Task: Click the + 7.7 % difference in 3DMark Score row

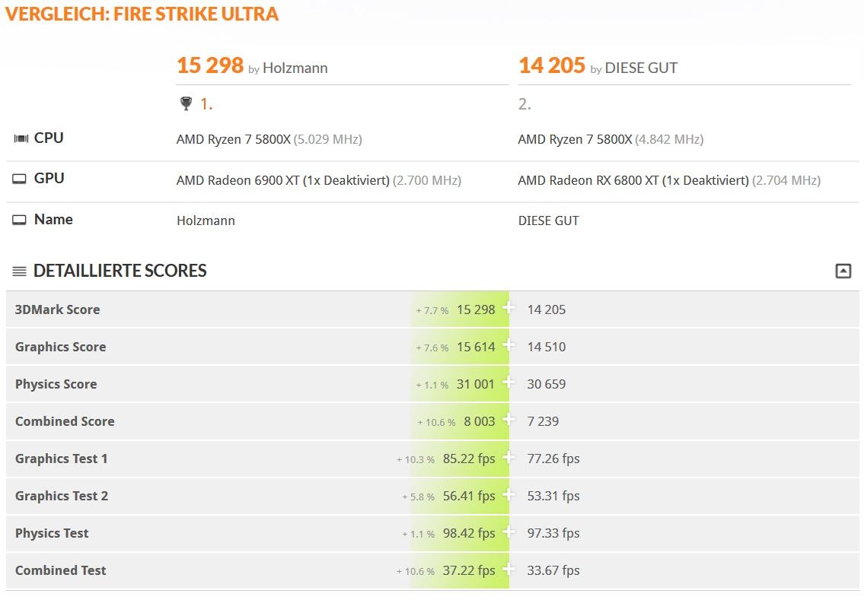Action: (x=432, y=310)
